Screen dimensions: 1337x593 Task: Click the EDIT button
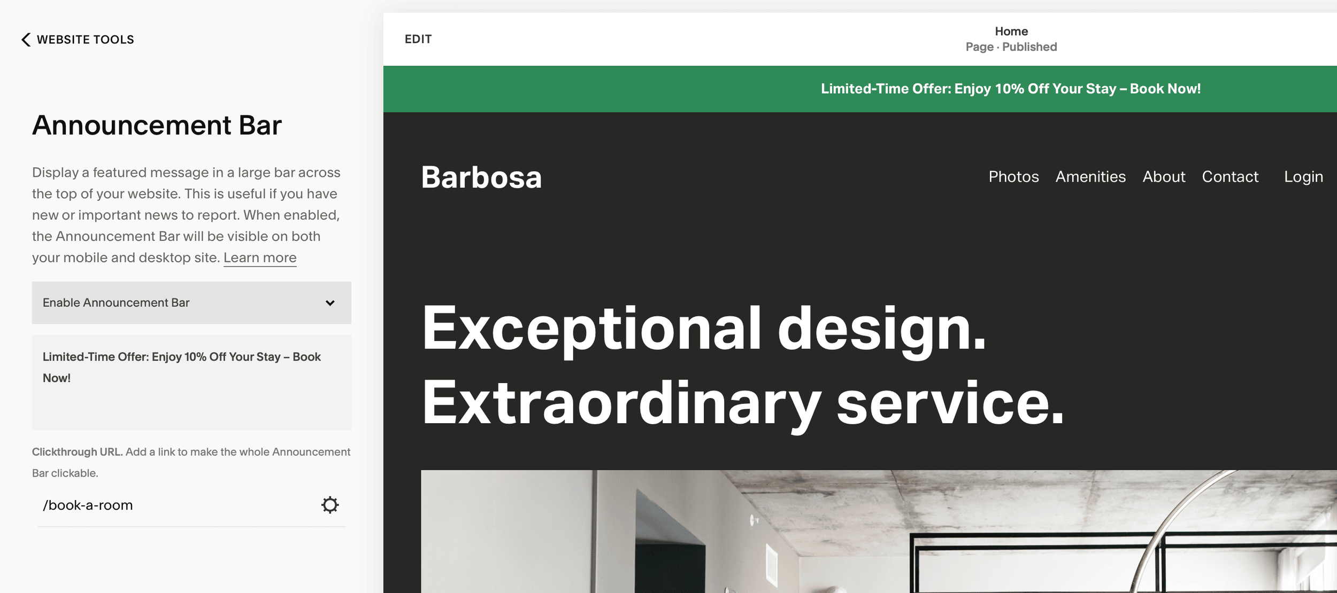pyautogui.click(x=418, y=39)
